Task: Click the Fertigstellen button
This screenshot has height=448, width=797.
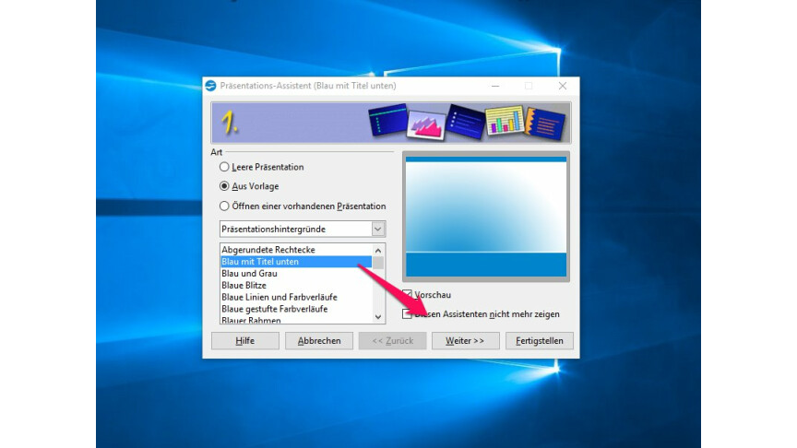Action: click(x=540, y=341)
